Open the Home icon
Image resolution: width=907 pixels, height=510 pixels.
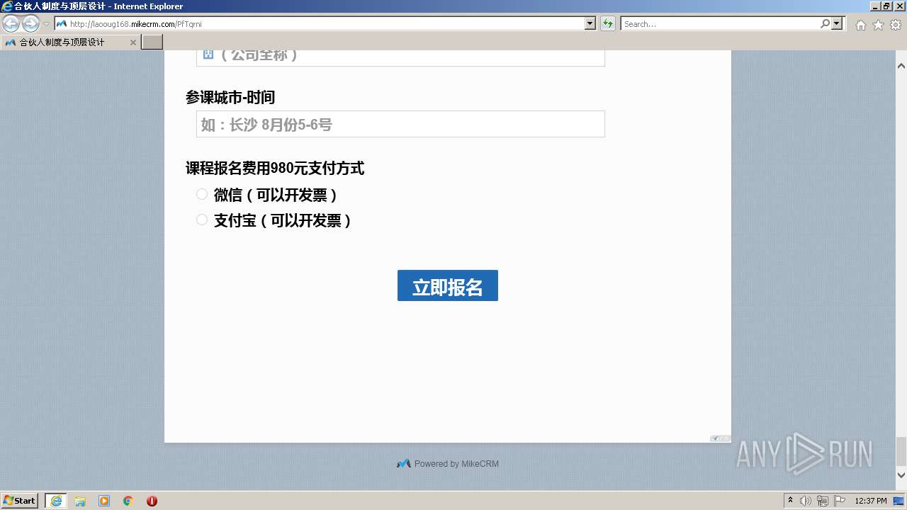point(860,25)
